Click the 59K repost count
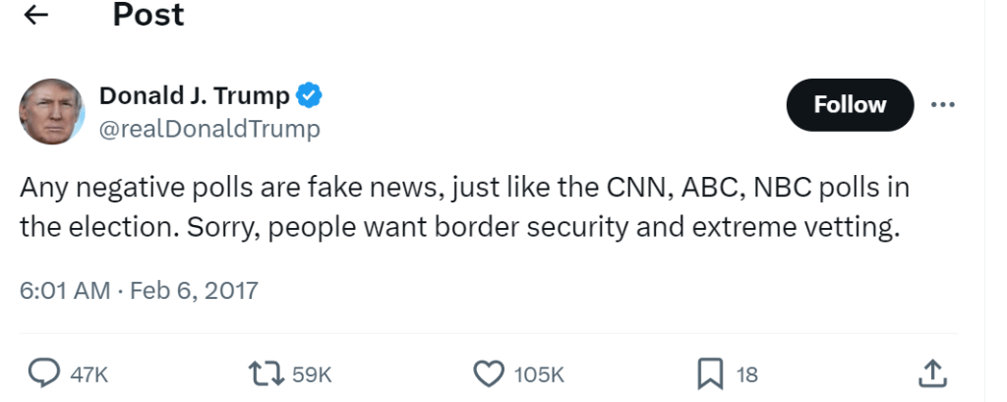The width and height of the screenshot is (1007, 402). pyautogui.click(x=313, y=373)
